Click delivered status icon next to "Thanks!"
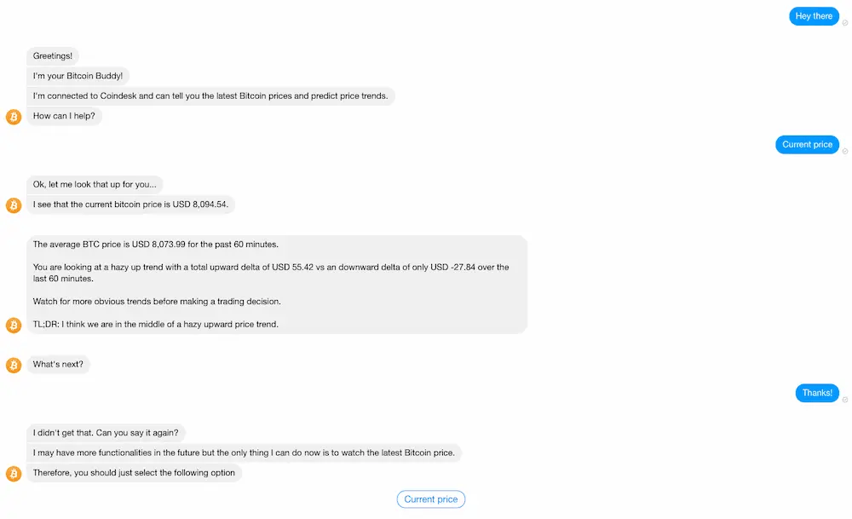The image size is (852, 519). coord(845,400)
